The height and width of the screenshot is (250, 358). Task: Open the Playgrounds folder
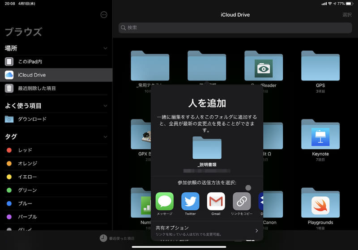[320, 203]
